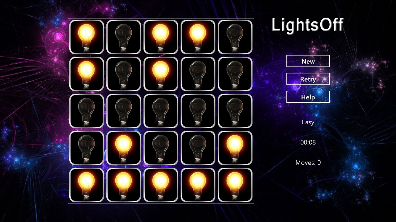Toggle the unlit bulb in row three, first column
Viewport: 396px width, 222px height.
click(87, 111)
